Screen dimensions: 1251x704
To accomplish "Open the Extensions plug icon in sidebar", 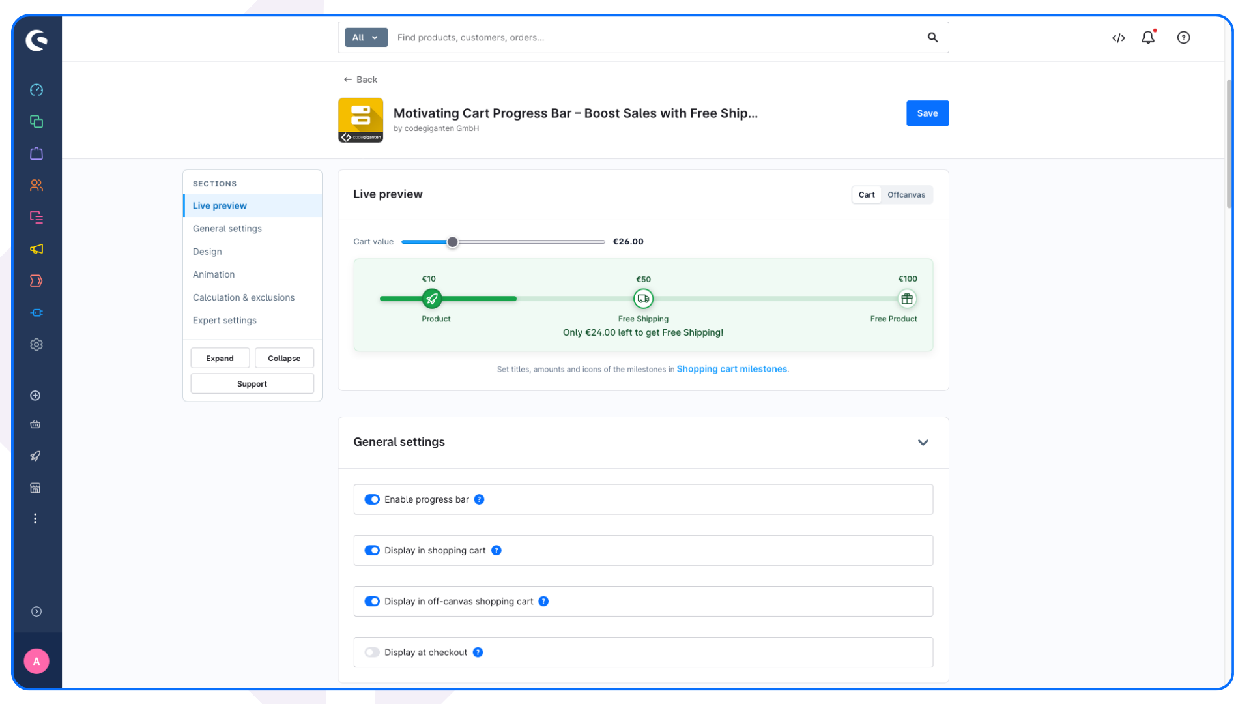I will coord(36,313).
